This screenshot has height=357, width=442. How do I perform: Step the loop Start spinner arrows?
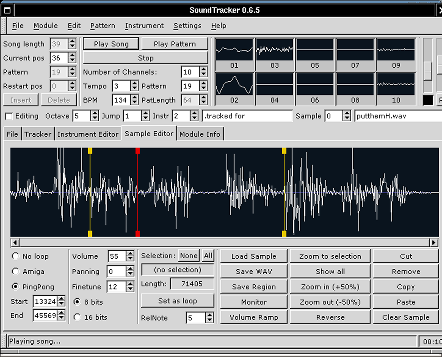pos(61,301)
